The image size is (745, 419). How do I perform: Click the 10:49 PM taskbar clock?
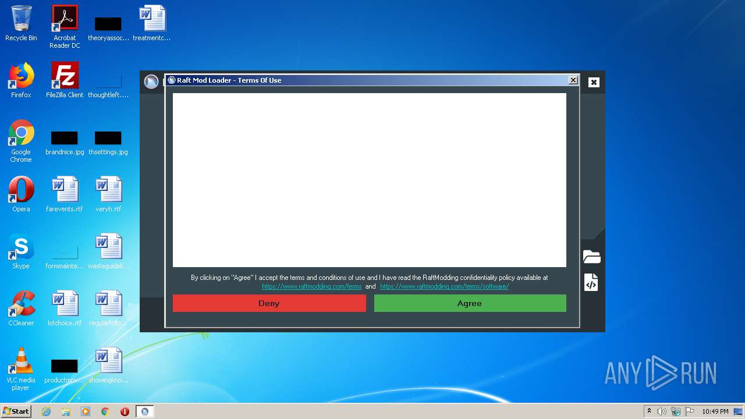click(x=715, y=411)
